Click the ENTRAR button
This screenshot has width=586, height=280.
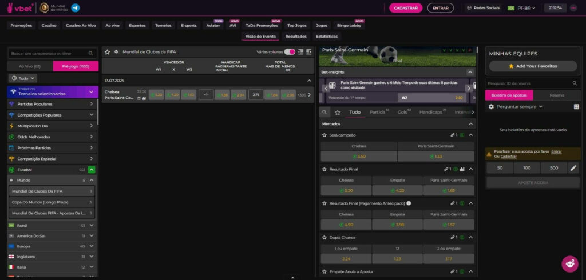(x=441, y=8)
